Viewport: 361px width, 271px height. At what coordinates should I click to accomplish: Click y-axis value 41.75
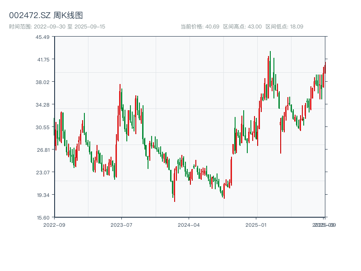coord(43,60)
